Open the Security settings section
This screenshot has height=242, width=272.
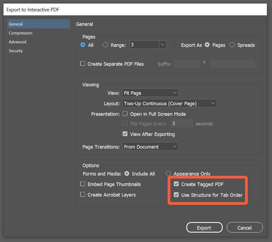click(16, 51)
